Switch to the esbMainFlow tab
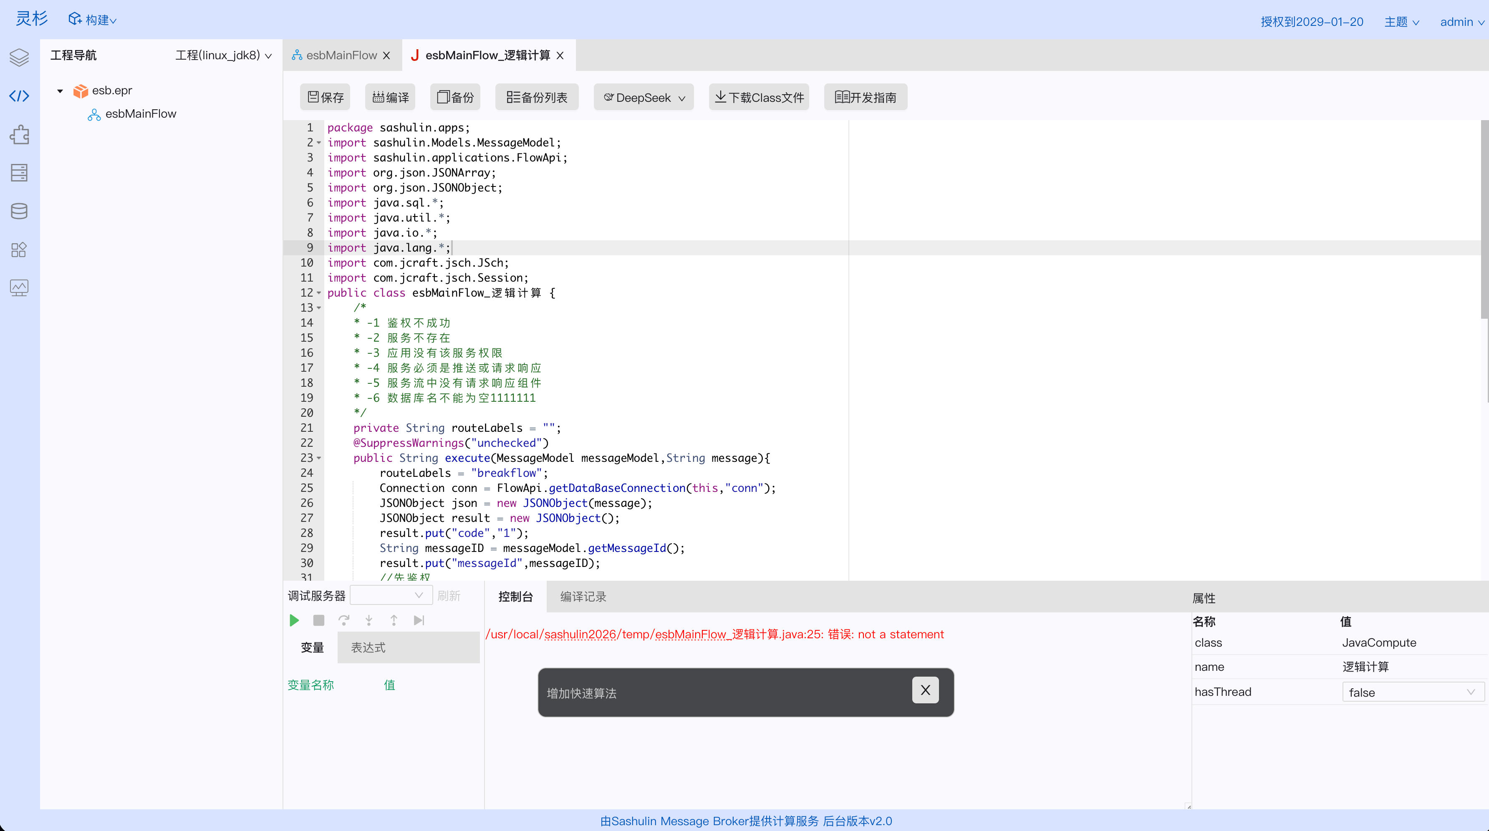The image size is (1489, 831). (341, 55)
